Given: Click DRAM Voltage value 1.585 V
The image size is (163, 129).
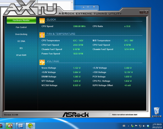Looking at the screenshot, I should [x=77, y=77].
